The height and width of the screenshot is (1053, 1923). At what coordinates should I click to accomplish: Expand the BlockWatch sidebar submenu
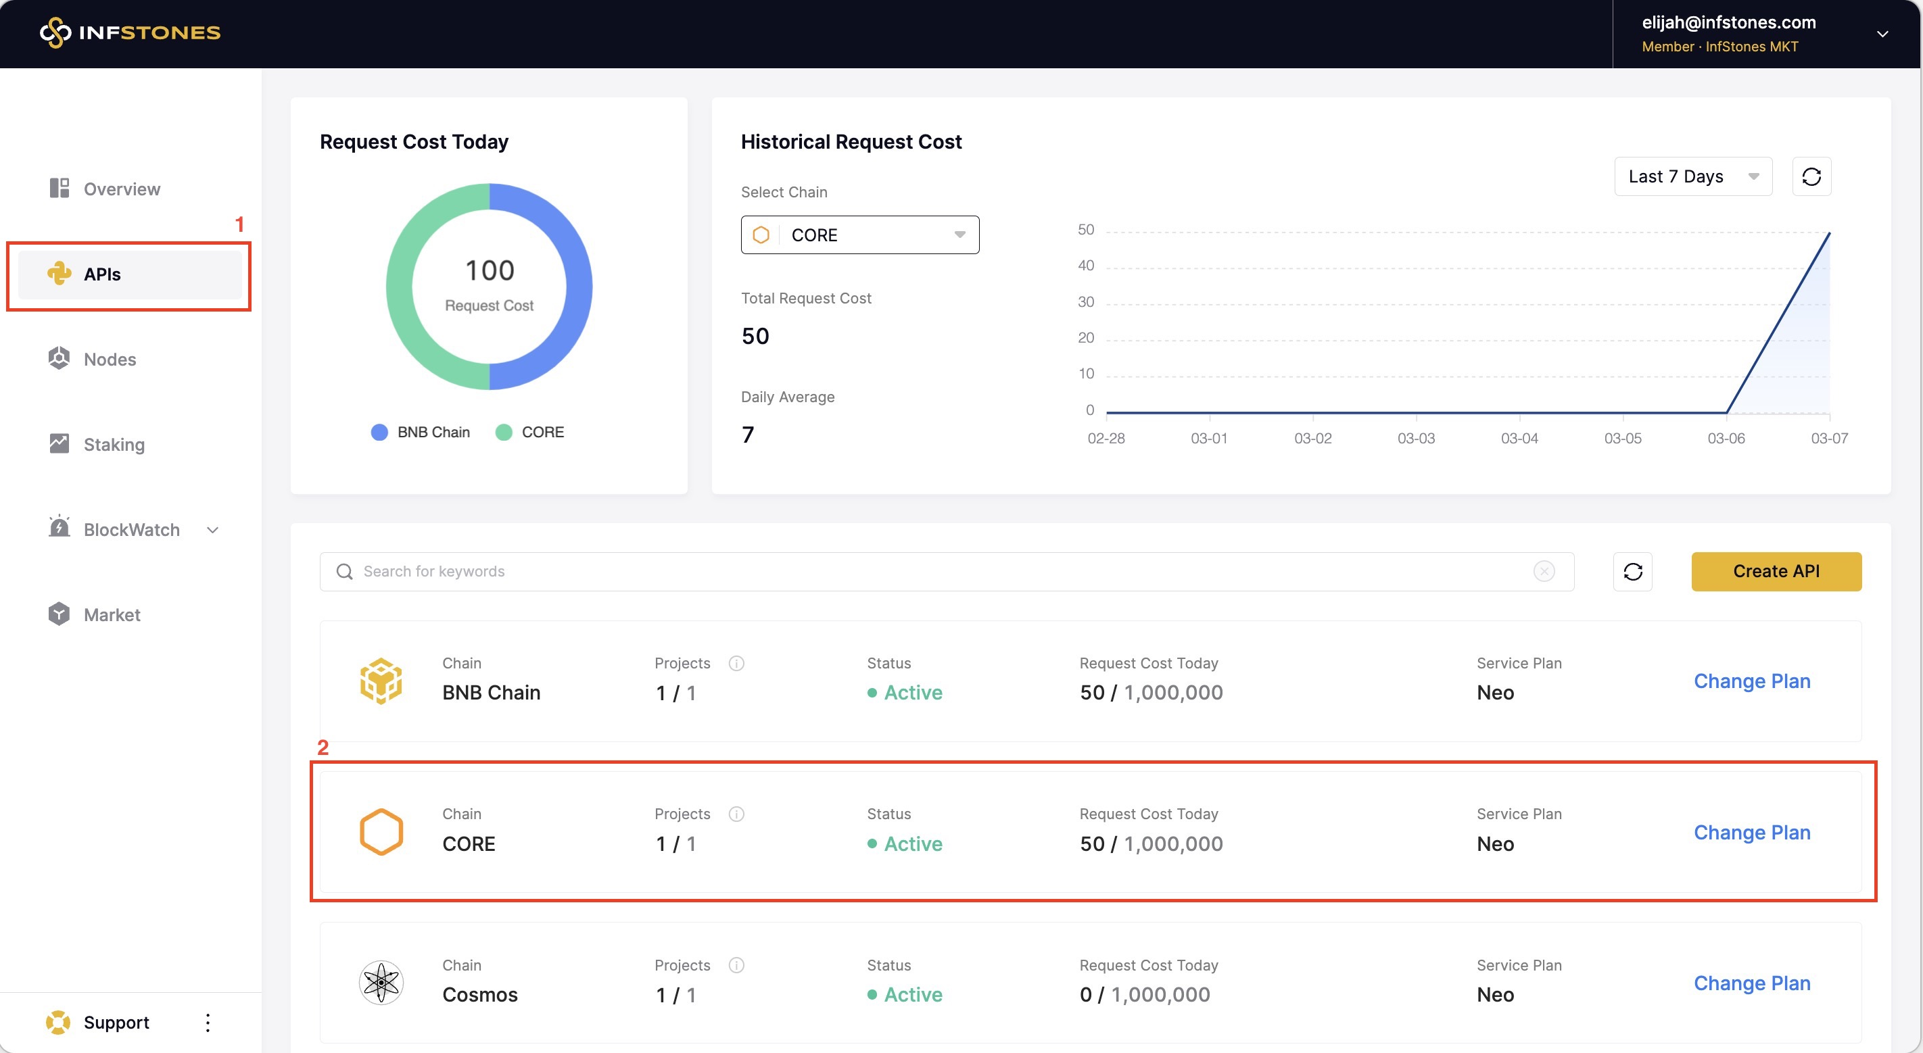pyautogui.click(x=213, y=530)
